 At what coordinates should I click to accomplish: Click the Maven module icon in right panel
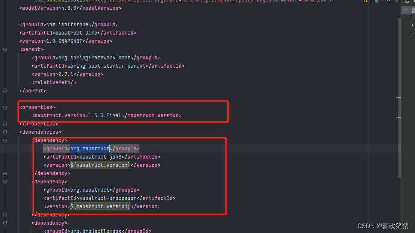[x=413, y=10]
